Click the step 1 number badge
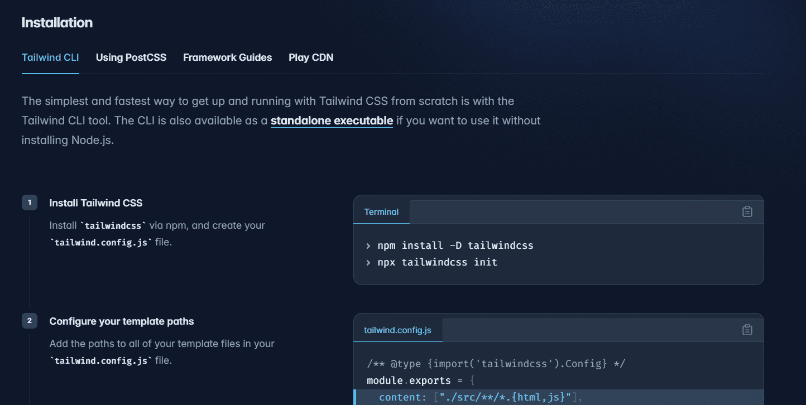Screen dimensions: 806x405 coord(30,202)
